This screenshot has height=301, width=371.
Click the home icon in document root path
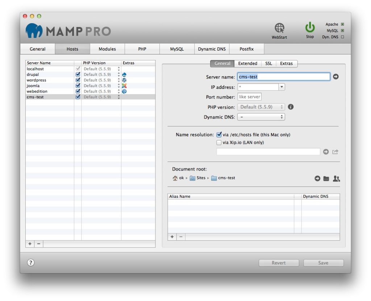point(175,178)
